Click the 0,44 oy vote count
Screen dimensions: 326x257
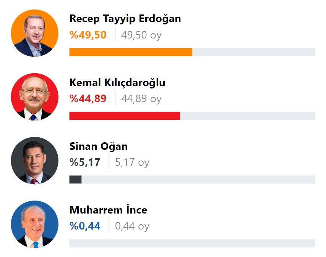132,226
